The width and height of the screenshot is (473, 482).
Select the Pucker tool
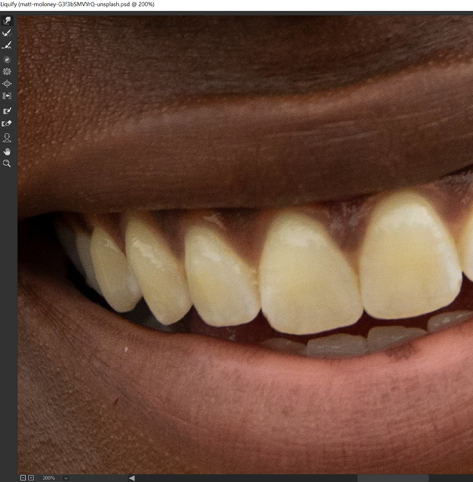7,71
